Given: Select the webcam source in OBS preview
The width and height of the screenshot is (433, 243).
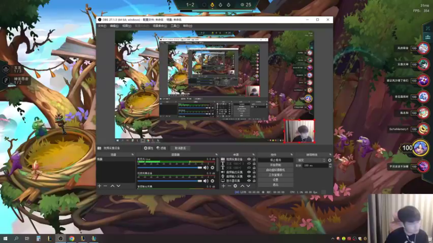Looking at the screenshot, I should (x=299, y=131).
